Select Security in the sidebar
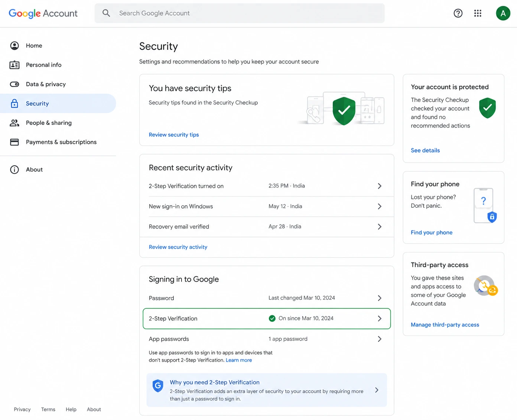Viewport: 517px width, 420px height. click(x=58, y=104)
